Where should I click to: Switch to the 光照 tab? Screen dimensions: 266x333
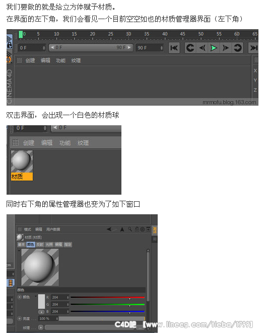pyautogui.click(x=49, y=244)
